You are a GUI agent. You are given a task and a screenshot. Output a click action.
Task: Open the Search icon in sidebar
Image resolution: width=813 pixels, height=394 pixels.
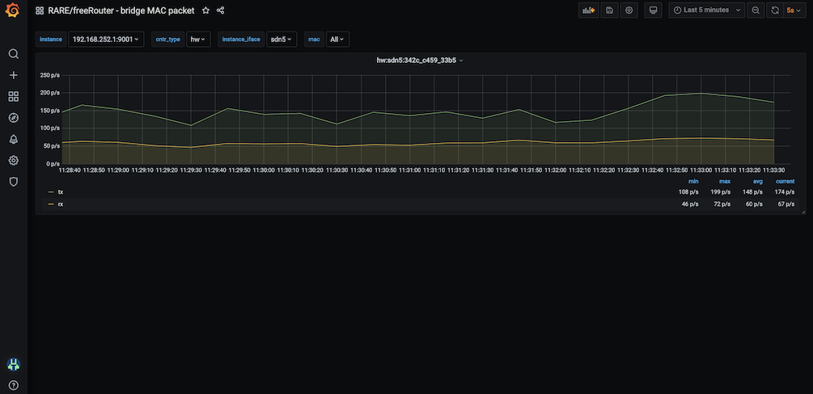pos(13,54)
